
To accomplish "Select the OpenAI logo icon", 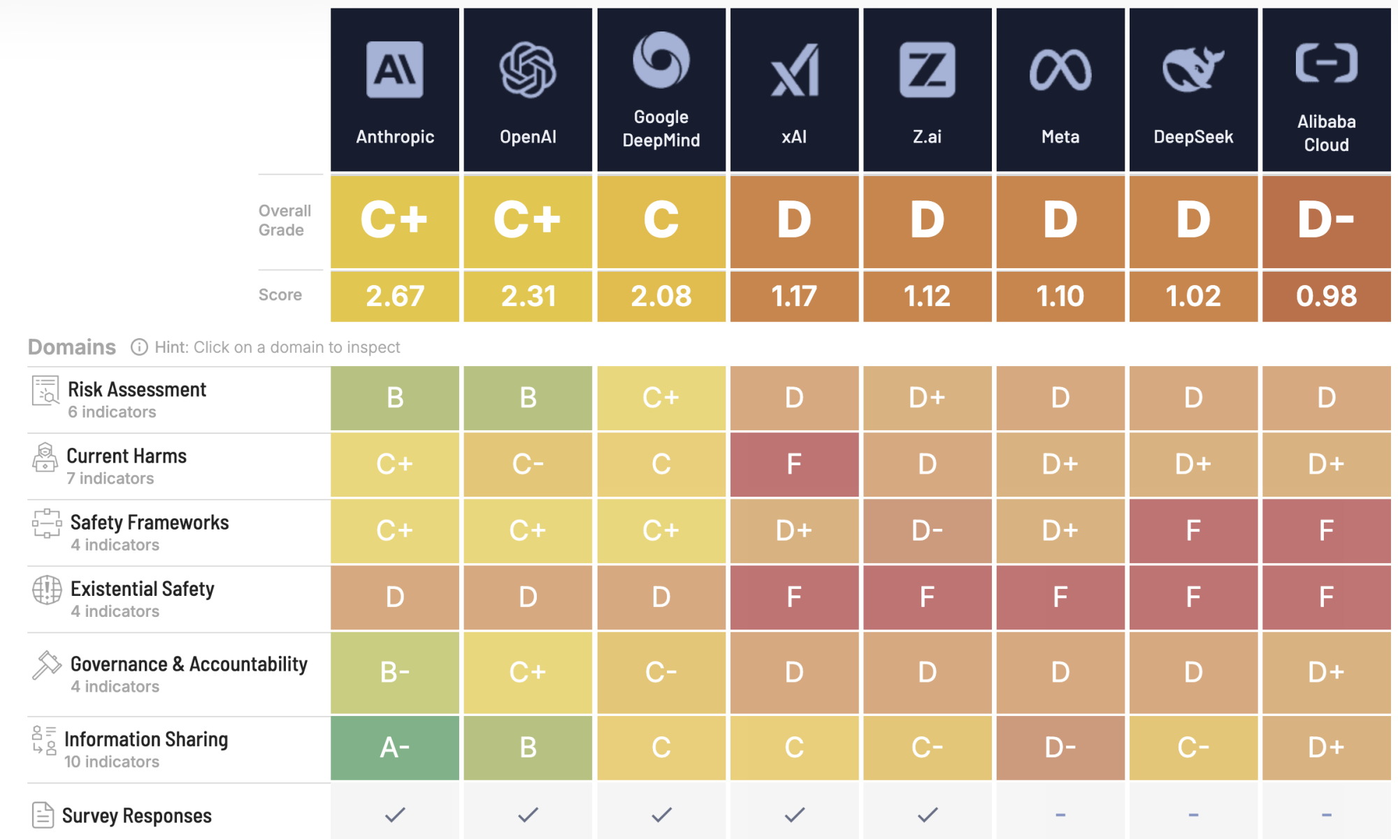I will click(527, 68).
